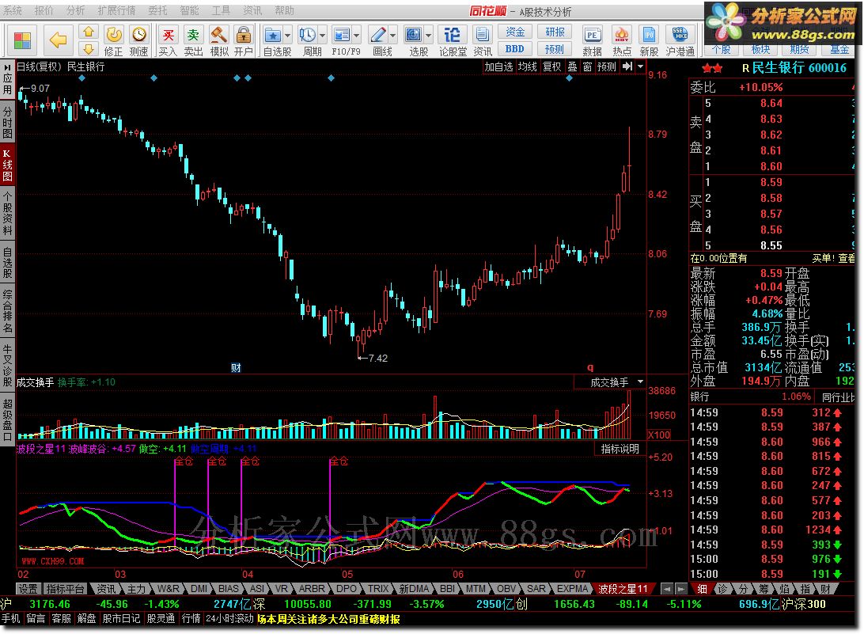Click the BBD button

tap(515, 49)
